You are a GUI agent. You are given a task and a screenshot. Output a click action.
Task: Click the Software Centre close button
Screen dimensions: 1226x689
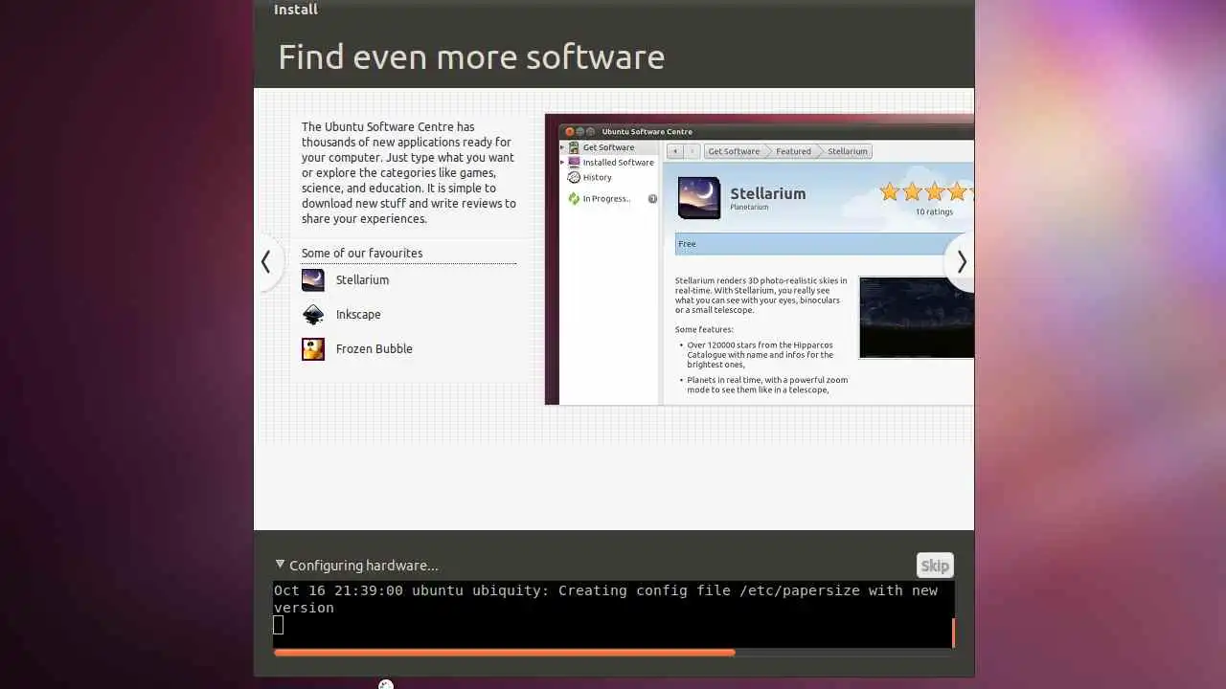pos(570,132)
